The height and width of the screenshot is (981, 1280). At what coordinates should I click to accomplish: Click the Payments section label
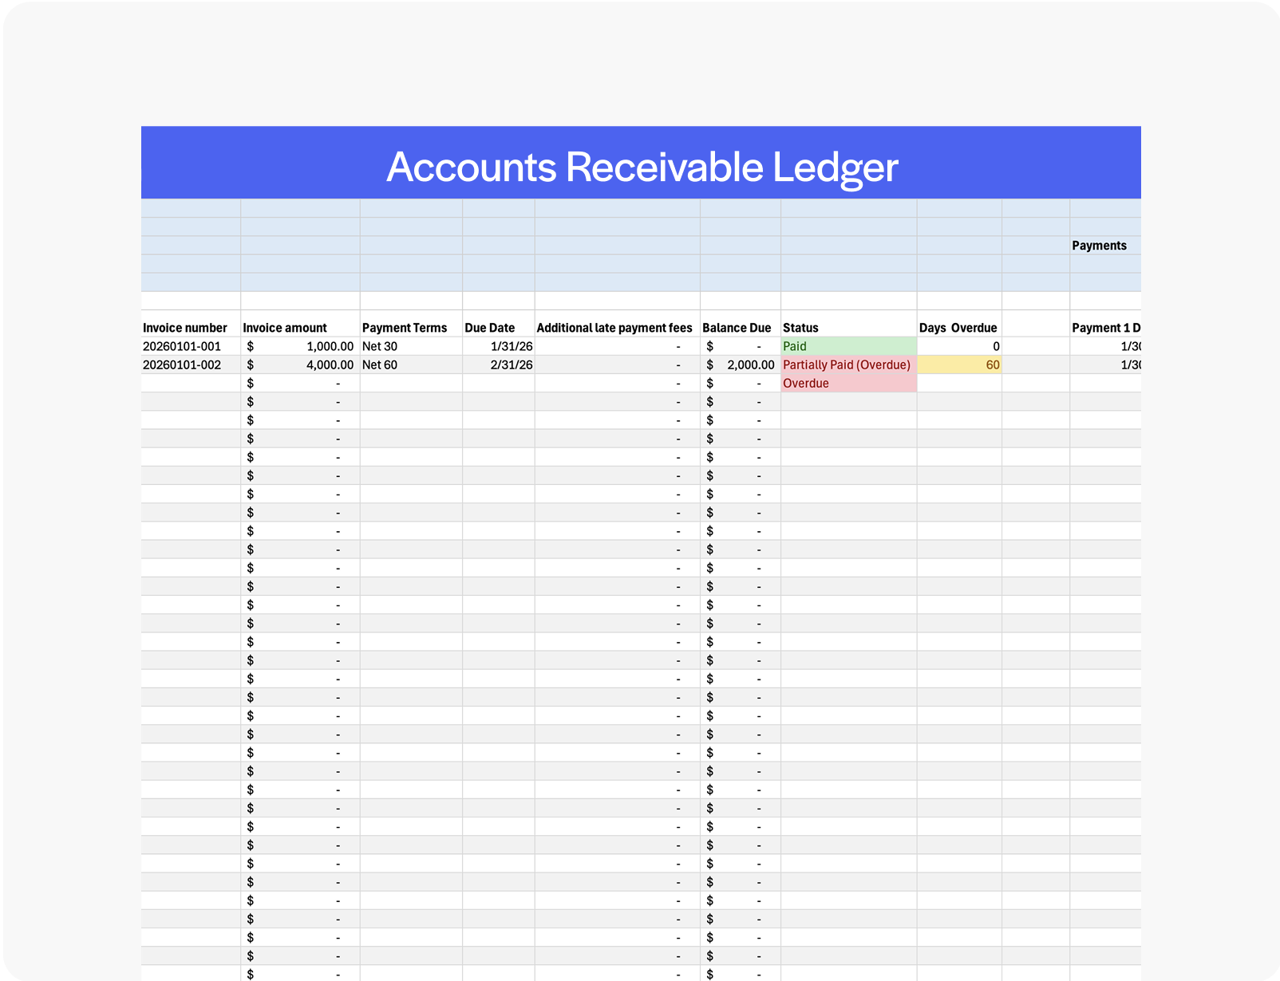pos(1099,246)
